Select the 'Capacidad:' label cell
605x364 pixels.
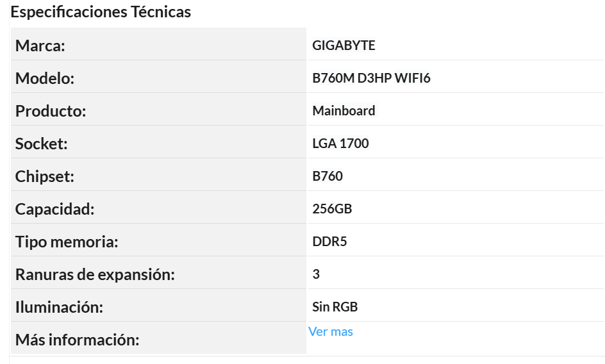pyautogui.click(x=158, y=207)
